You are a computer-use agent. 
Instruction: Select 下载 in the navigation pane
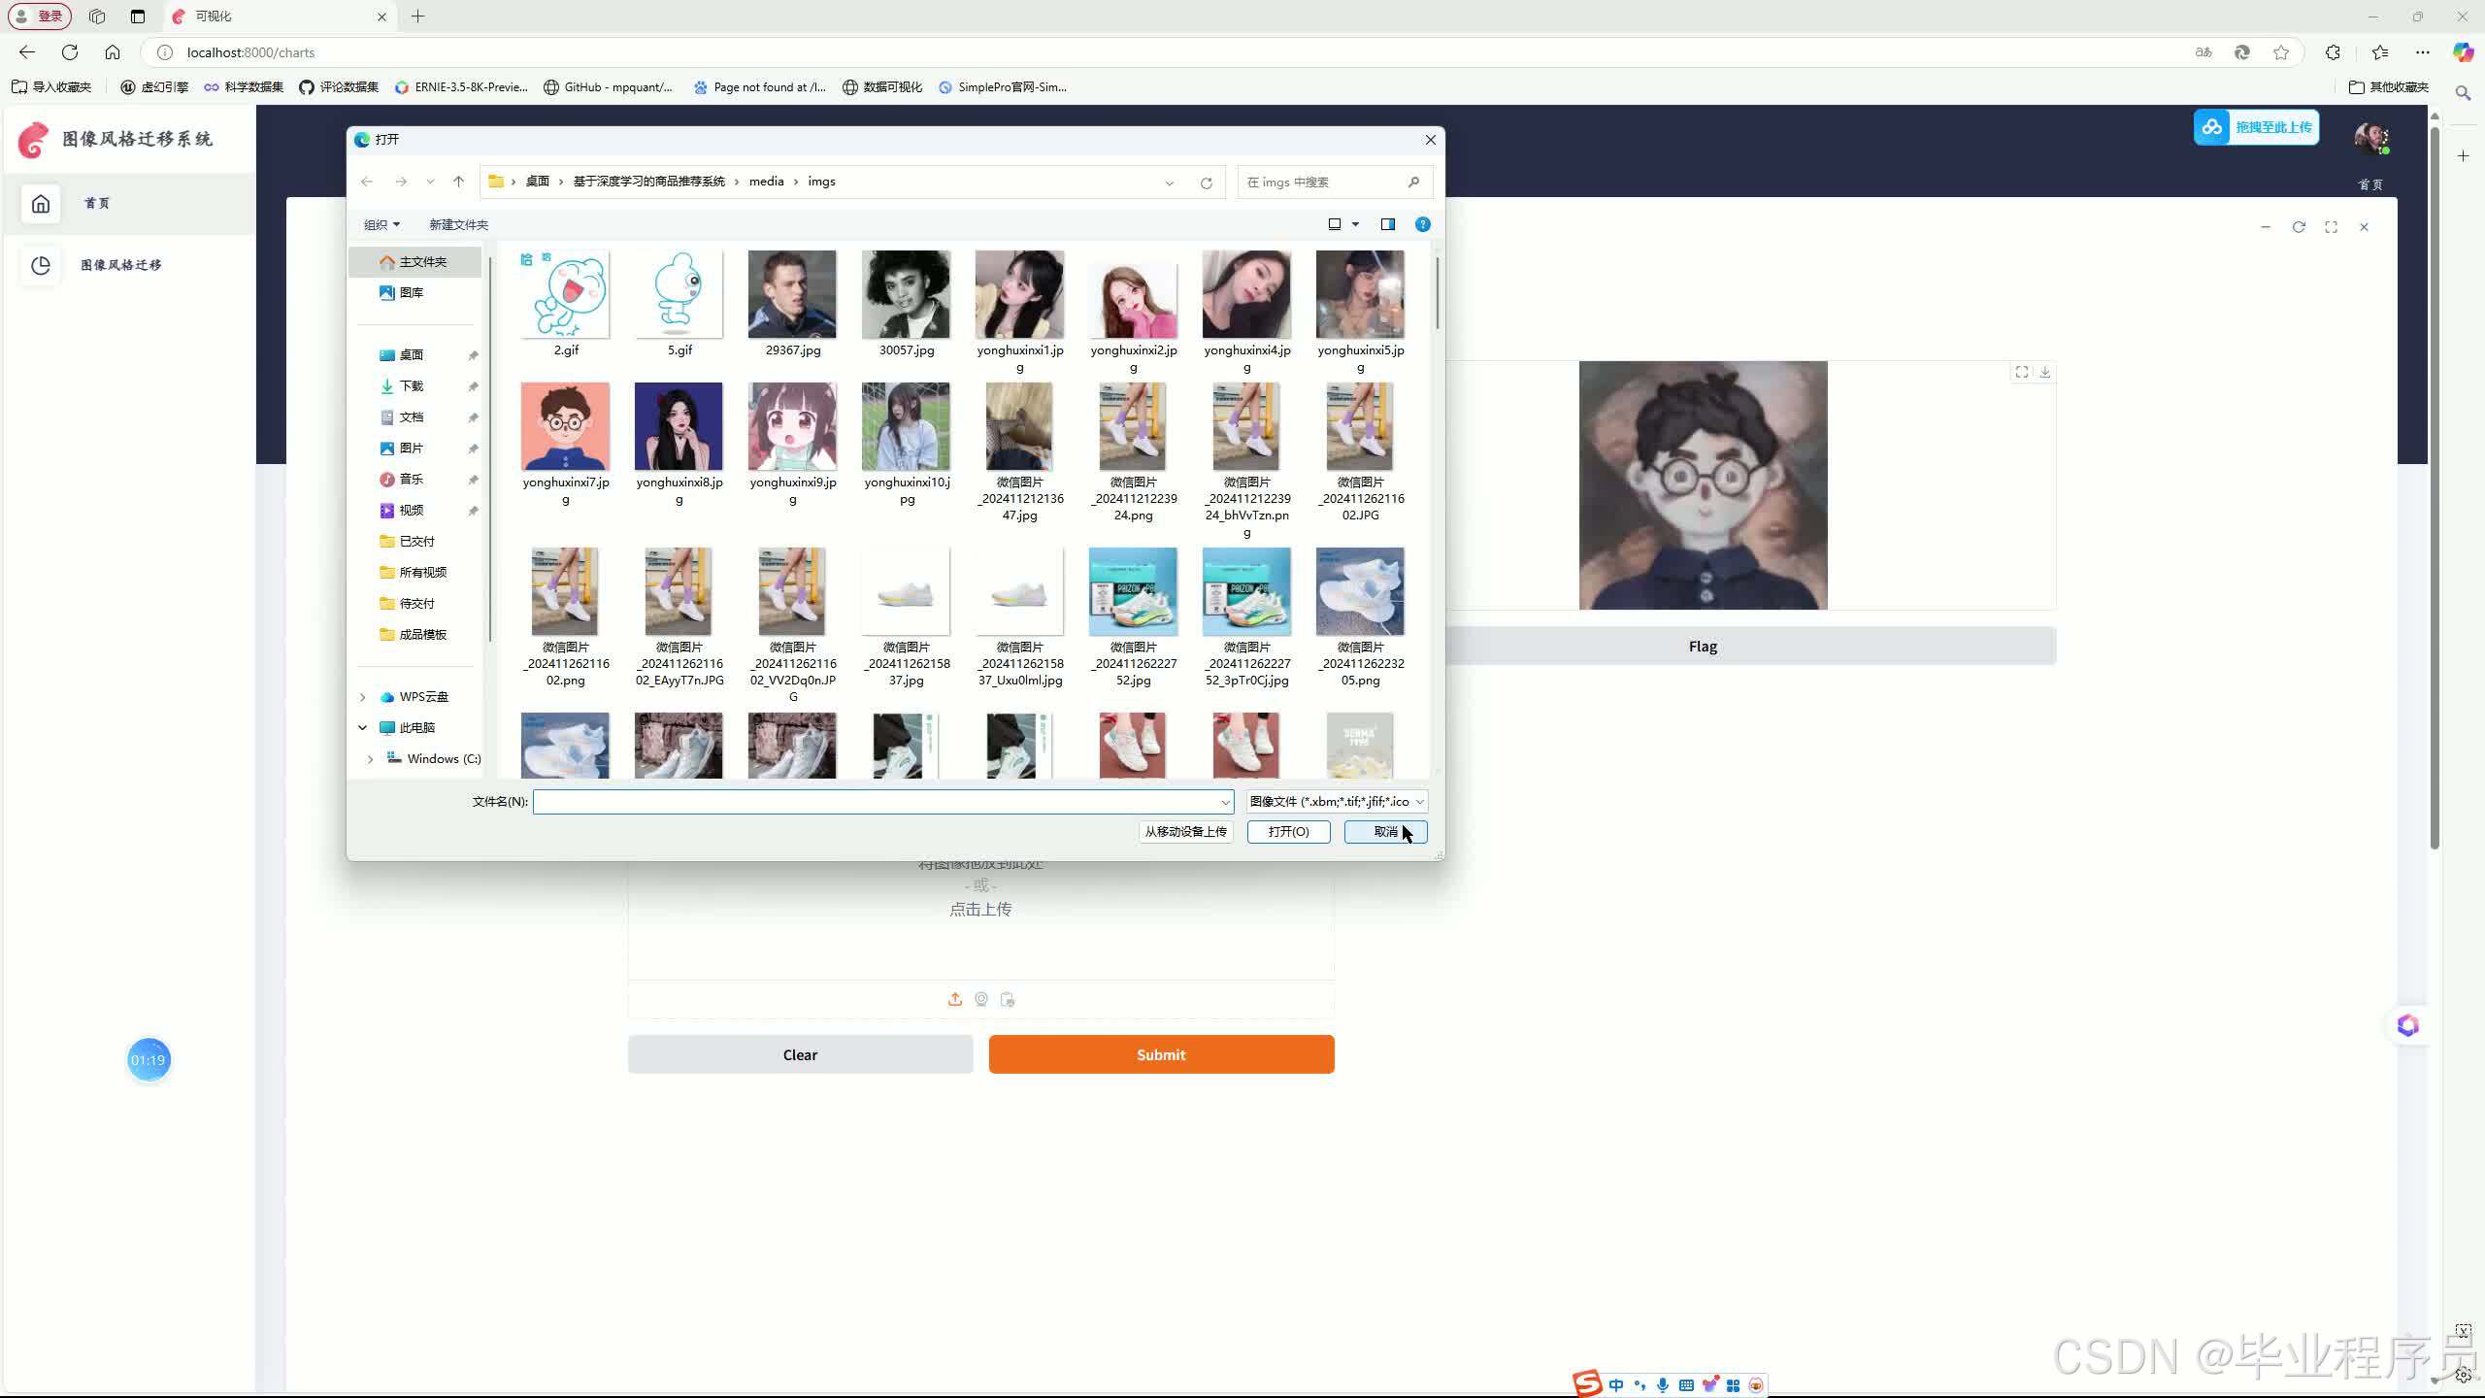(x=412, y=386)
